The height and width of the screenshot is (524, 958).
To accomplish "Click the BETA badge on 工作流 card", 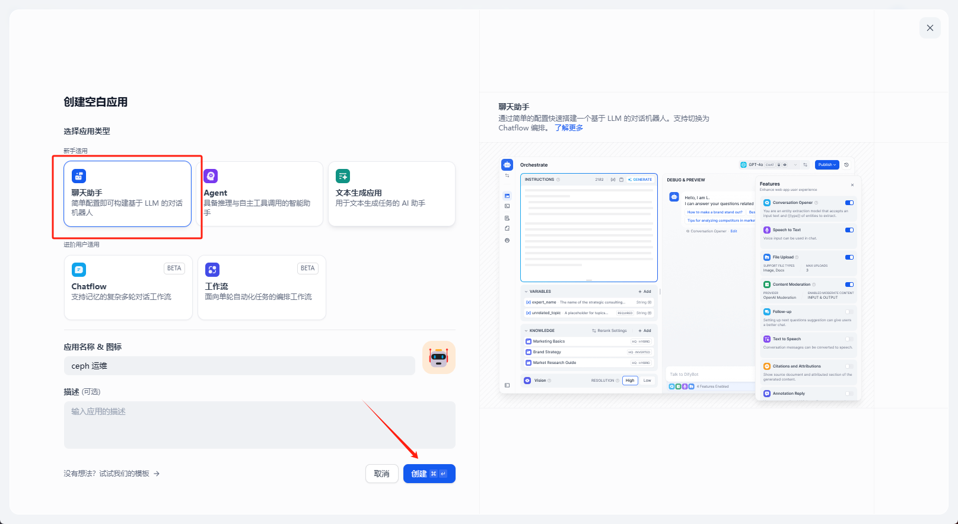I will click(308, 269).
